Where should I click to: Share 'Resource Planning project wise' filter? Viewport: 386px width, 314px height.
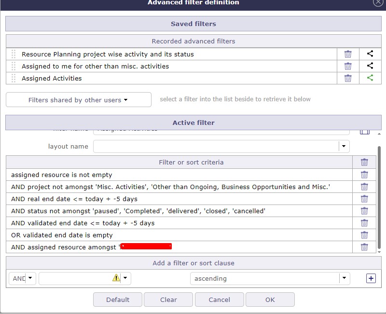pos(370,54)
